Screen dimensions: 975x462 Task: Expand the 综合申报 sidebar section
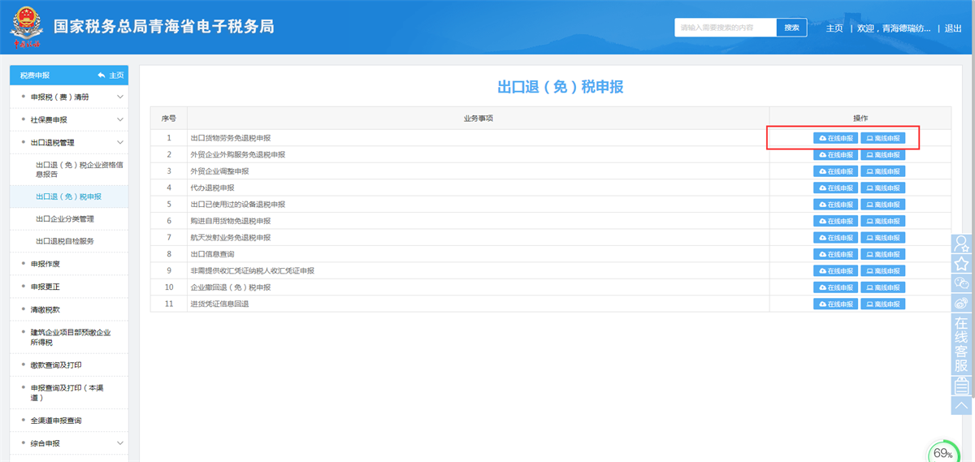(x=120, y=443)
